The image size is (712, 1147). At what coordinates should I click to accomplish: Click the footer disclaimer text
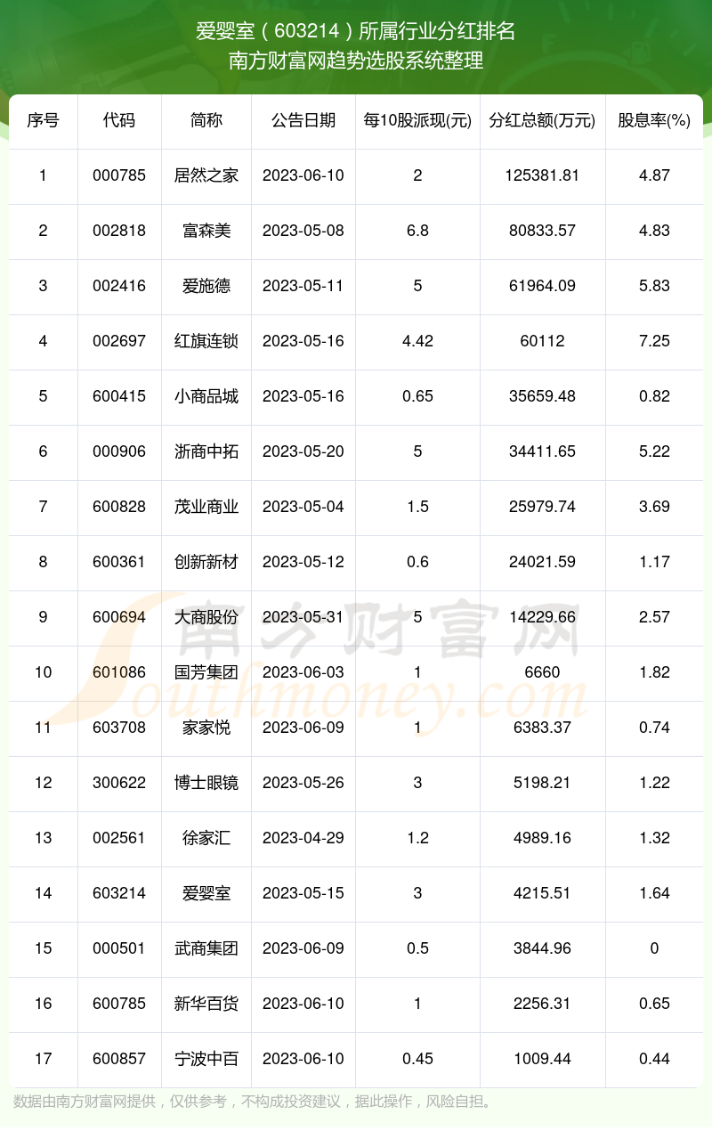point(254,1102)
